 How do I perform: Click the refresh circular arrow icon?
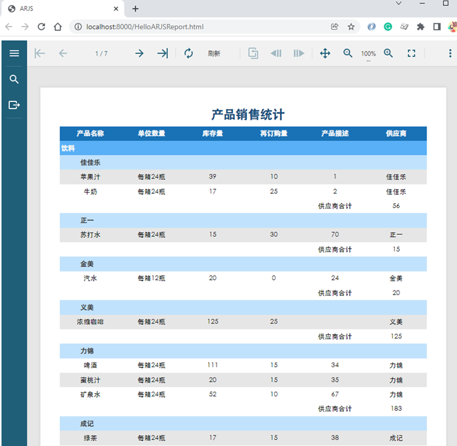click(x=189, y=54)
